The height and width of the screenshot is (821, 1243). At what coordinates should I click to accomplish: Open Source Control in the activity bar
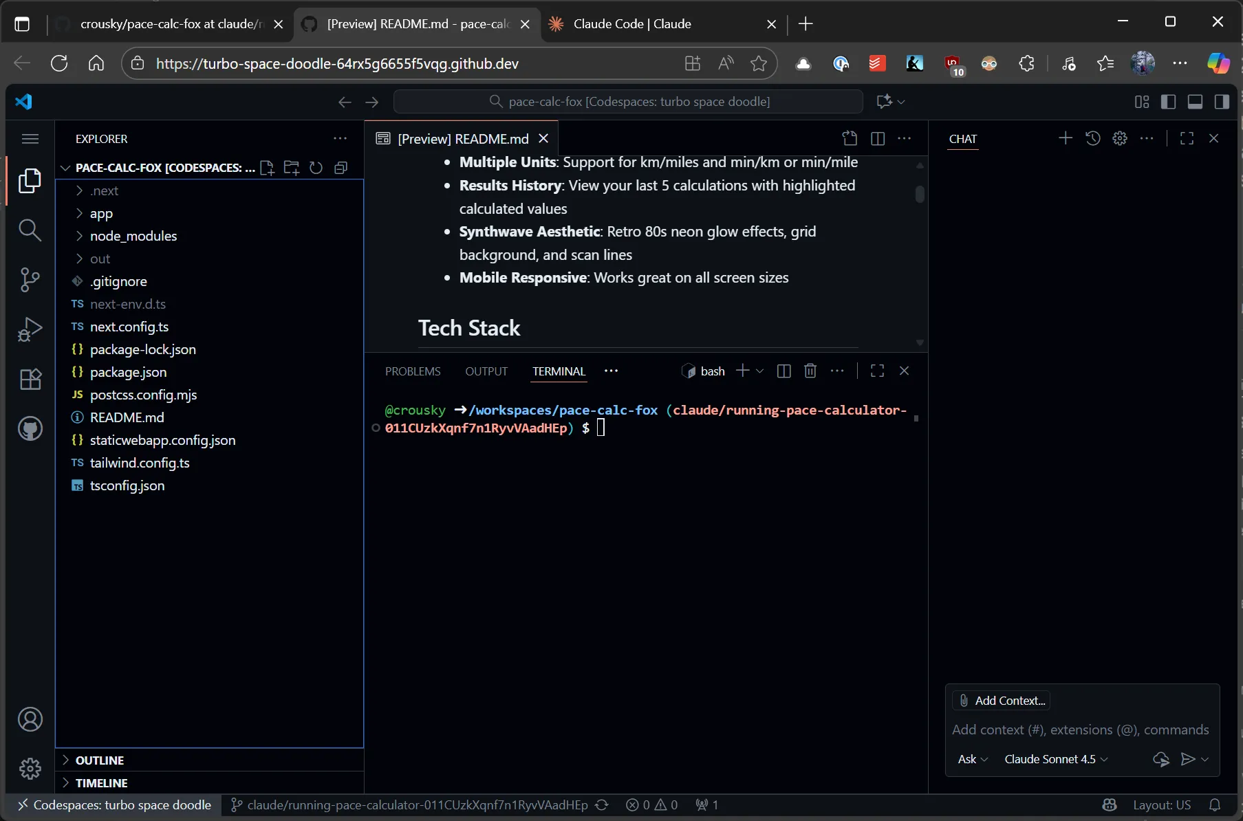30,280
